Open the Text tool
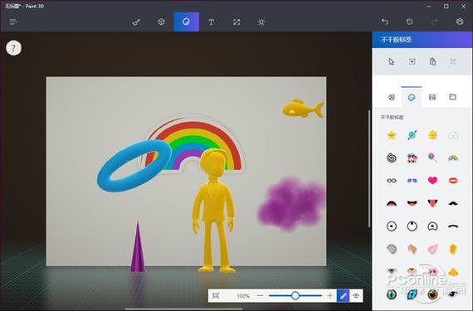473x311 pixels. coord(211,22)
